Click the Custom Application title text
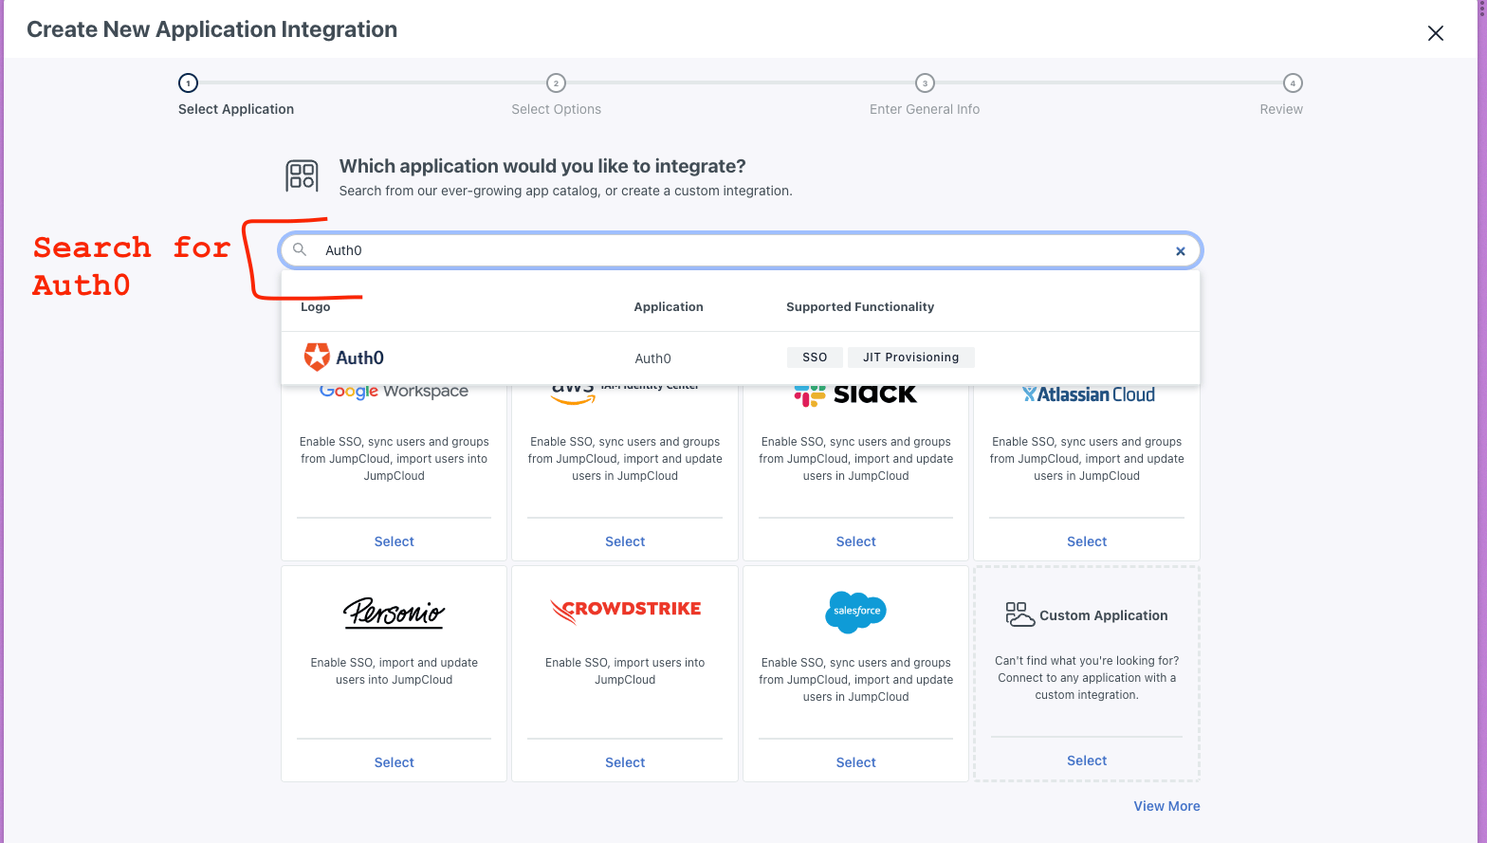 [1104, 615]
